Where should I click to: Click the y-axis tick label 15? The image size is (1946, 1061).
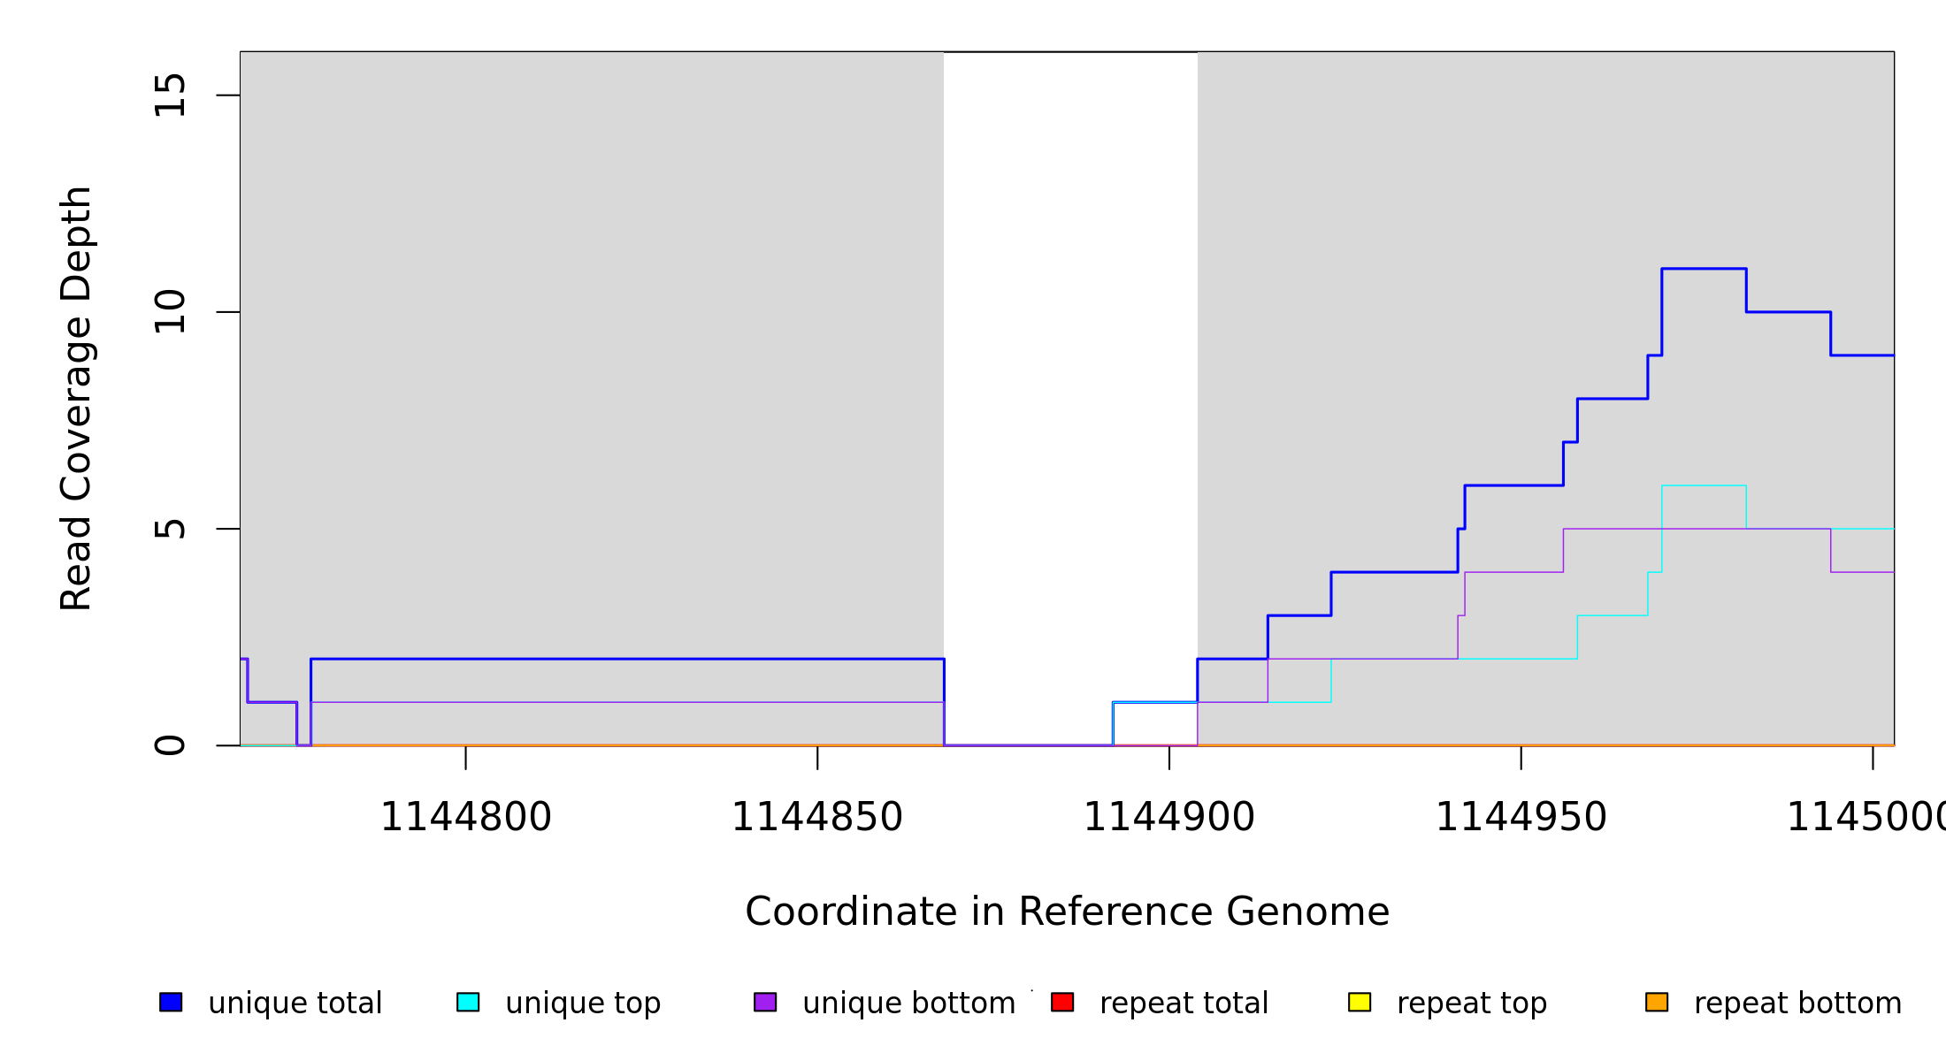(170, 95)
